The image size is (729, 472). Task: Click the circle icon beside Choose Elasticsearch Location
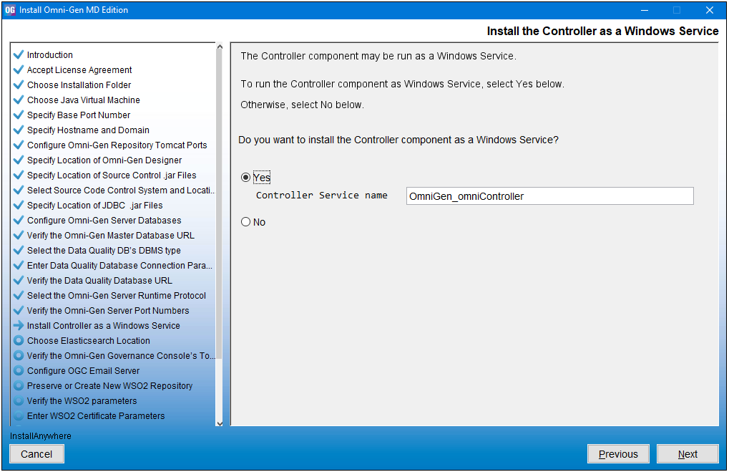[x=18, y=340]
